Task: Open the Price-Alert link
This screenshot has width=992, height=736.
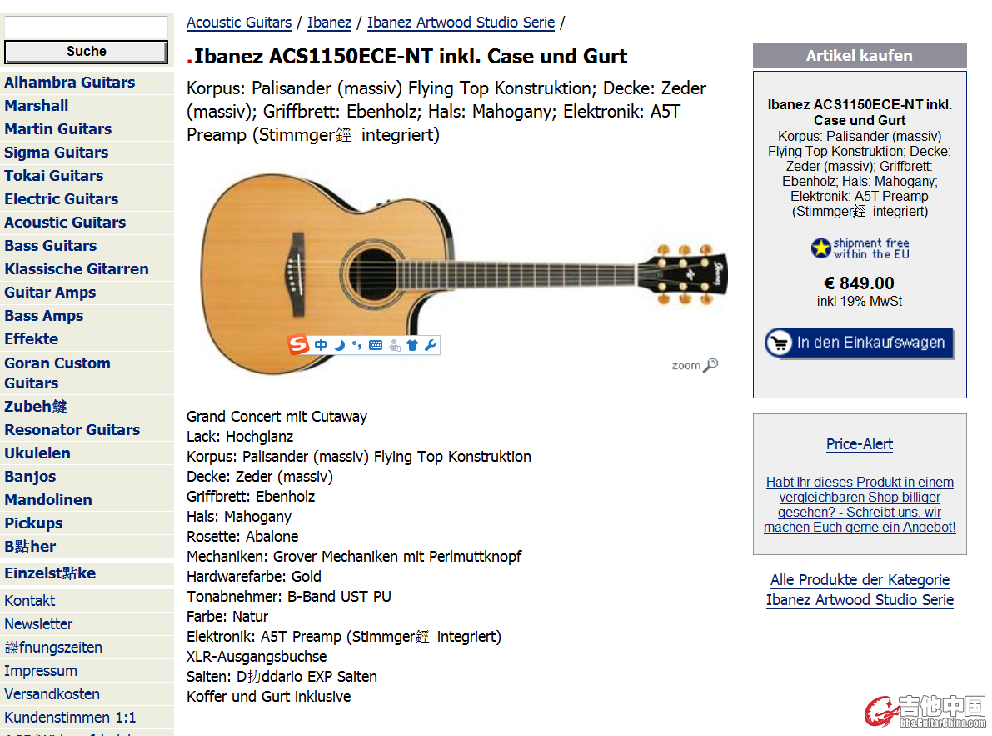Action: pos(859,444)
